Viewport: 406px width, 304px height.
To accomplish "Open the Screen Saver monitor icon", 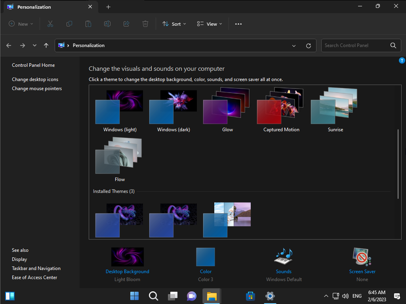I will click(x=362, y=257).
